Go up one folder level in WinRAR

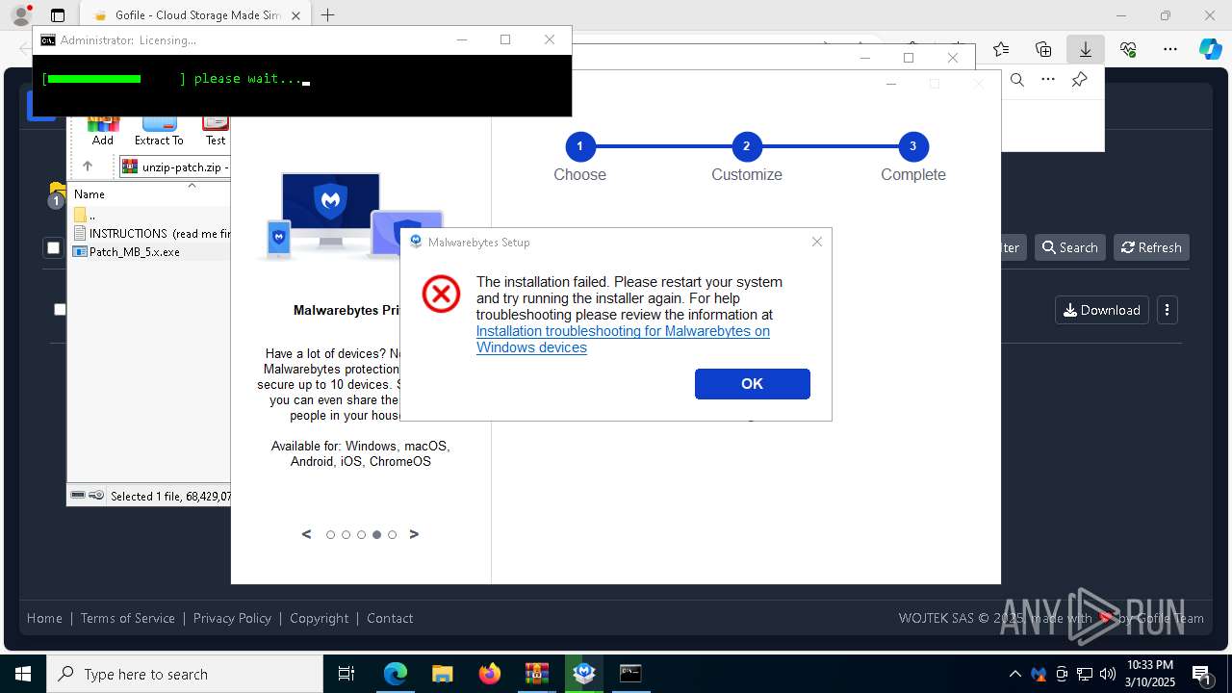[x=88, y=166]
